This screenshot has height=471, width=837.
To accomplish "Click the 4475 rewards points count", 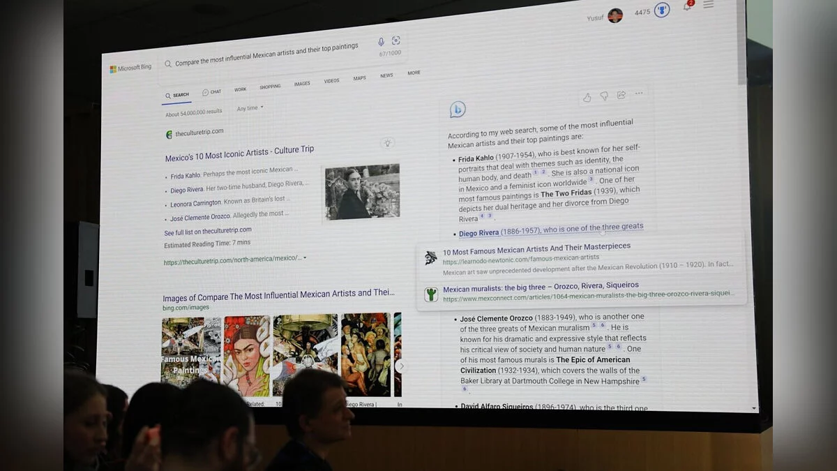I will click(642, 13).
